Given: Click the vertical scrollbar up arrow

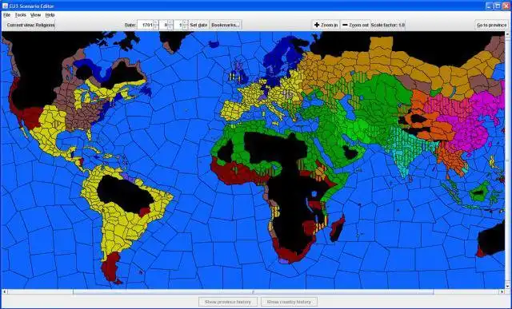Looking at the screenshot, I should [x=508, y=34].
